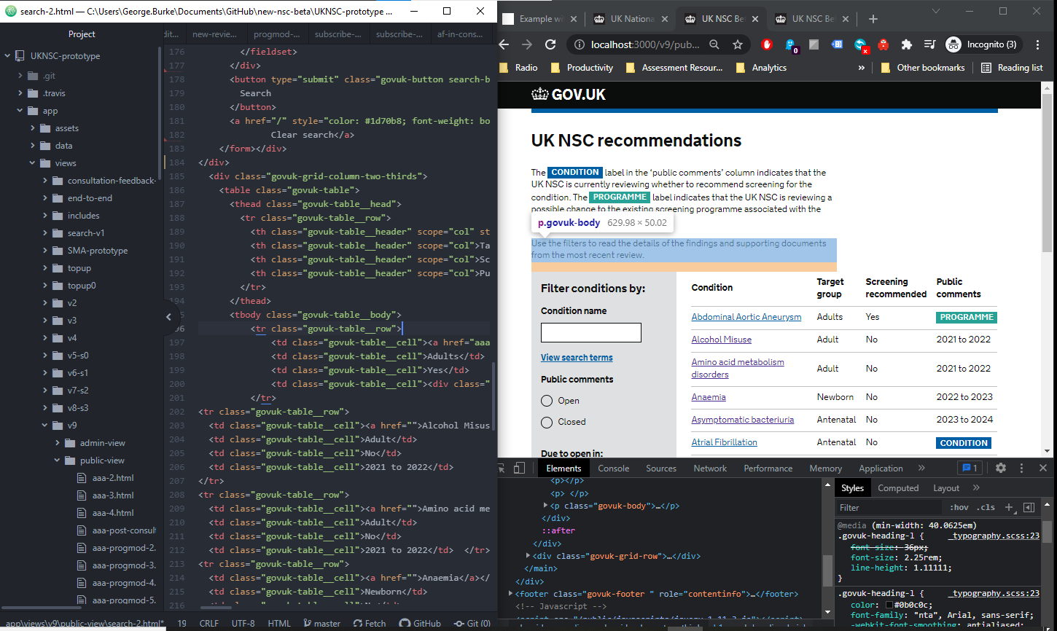
Task: Click View search terms link
Action: click(577, 358)
